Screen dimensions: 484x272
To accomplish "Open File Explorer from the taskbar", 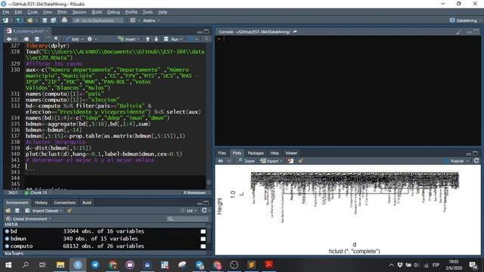I will pos(60,264).
